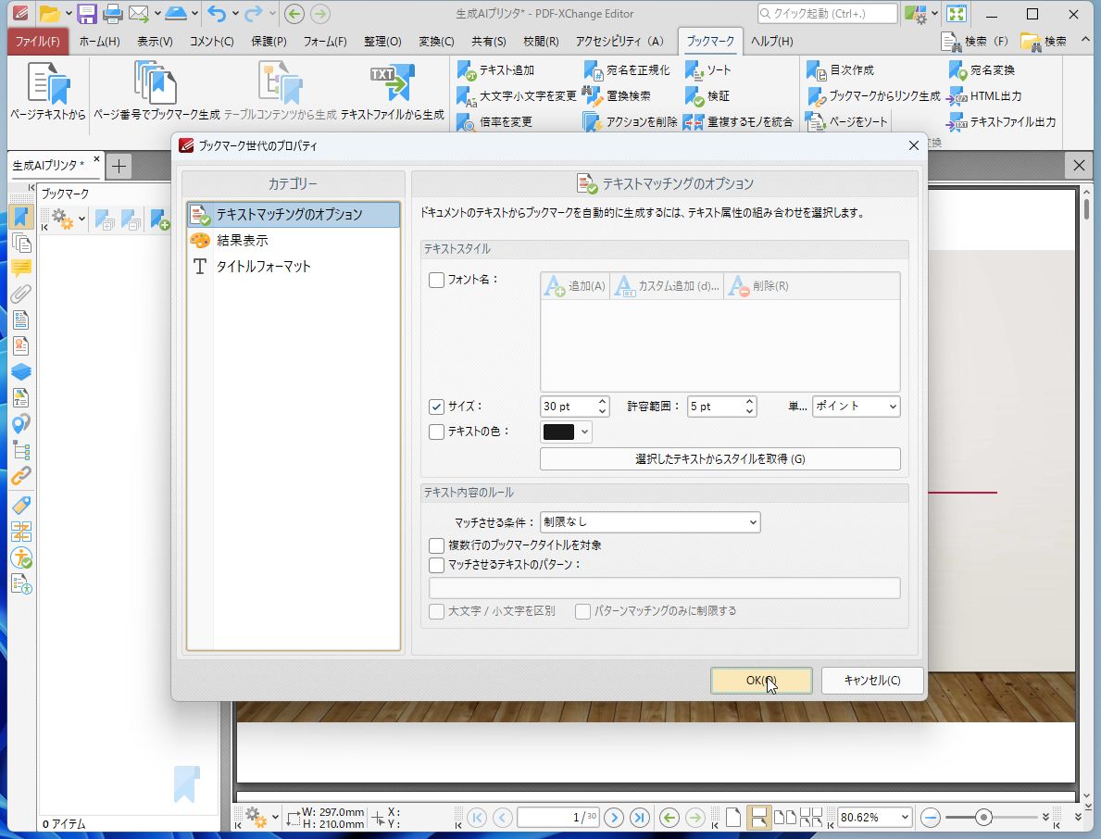Click テキストファイルから生成 ribbon icon
This screenshot has height=839, width=1101.
point(393,92)
